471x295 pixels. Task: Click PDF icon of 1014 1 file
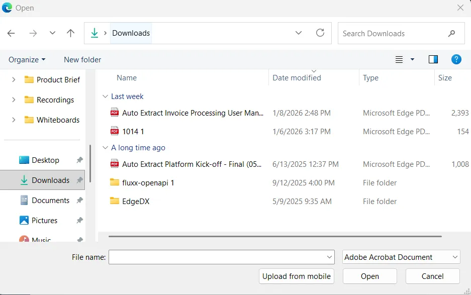tap(115, 131)
